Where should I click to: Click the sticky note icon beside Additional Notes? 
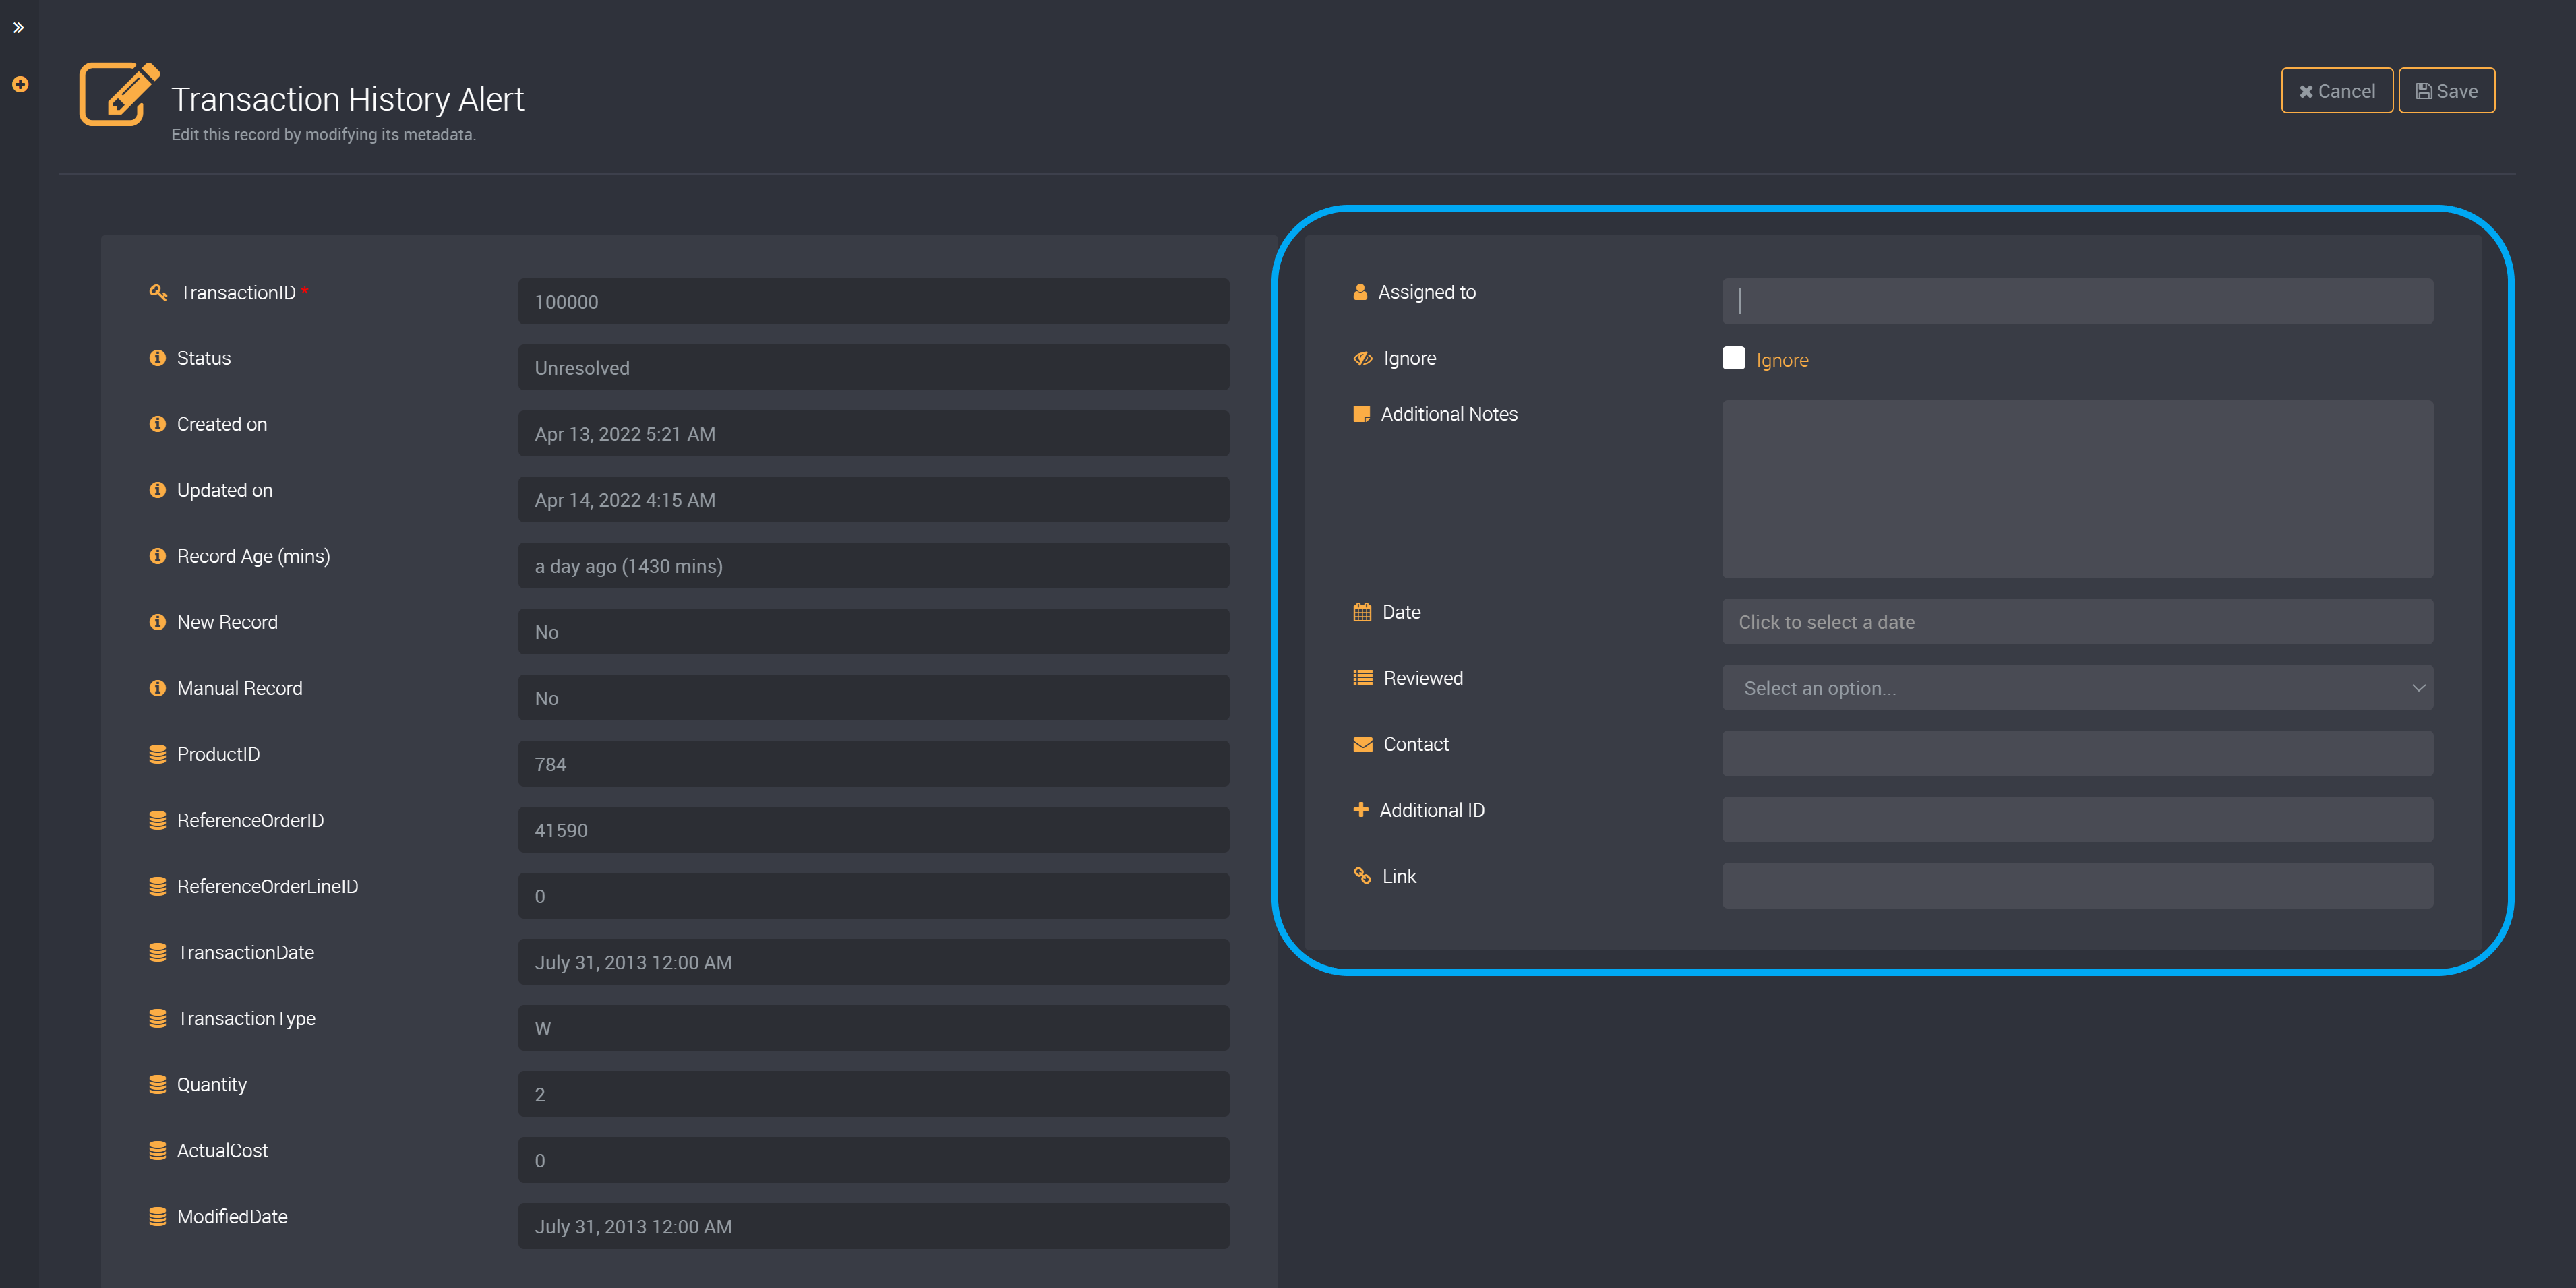(1361, 414)
